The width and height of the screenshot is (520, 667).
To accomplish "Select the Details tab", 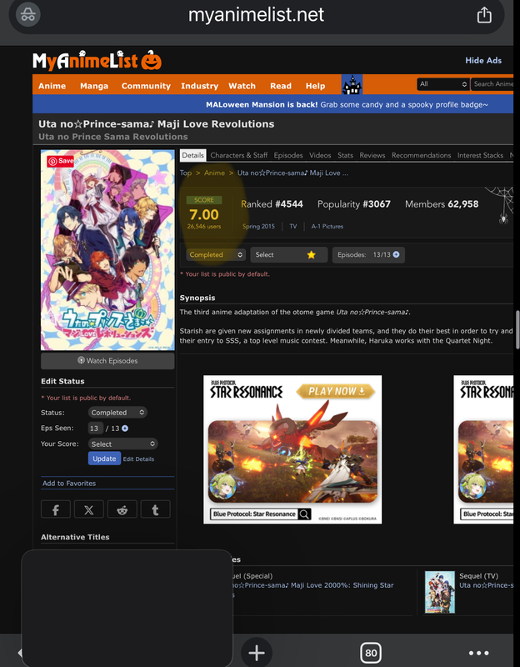I will click(x=192, y=155).
